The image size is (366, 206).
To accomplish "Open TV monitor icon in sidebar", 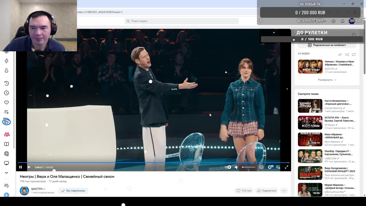I will pyautogui.click(x=7, y=163).
